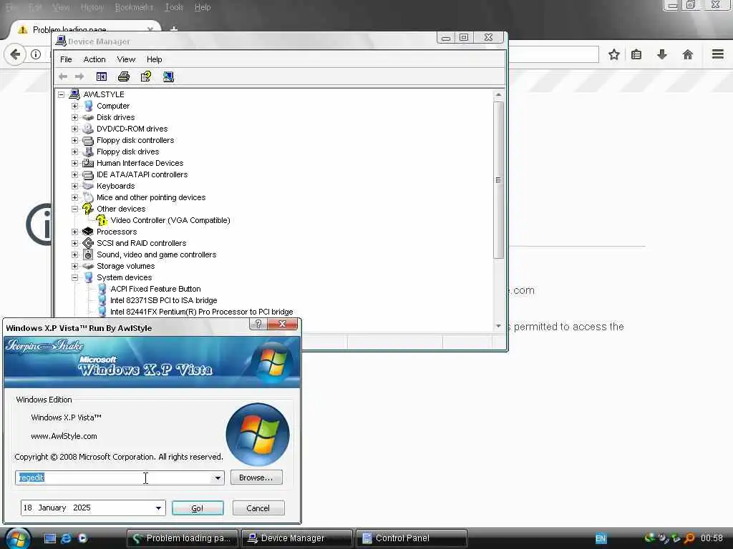
Task: Toggle the console tree pane icon
Action: [102, 76]
